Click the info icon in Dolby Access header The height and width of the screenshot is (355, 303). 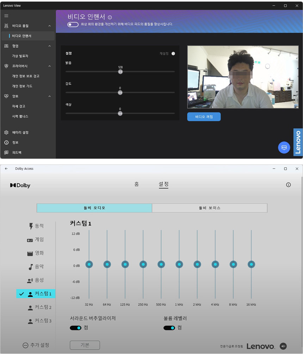coord(288,185)
